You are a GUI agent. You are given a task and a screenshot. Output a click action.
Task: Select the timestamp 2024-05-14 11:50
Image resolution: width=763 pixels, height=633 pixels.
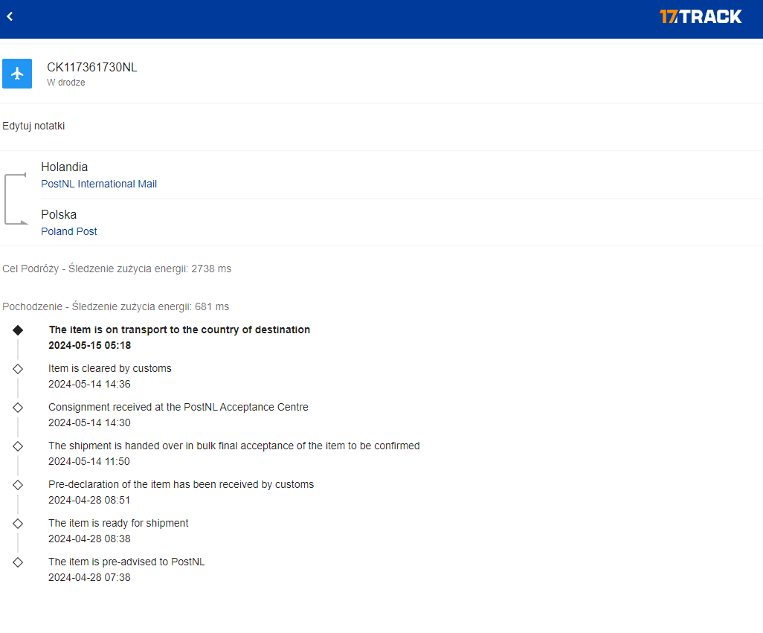pyautogui.click(x=89, y=461)
